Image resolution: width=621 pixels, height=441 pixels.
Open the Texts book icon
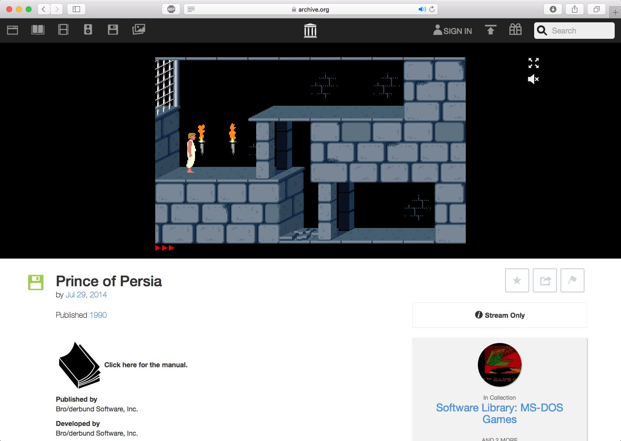(38, 30)
